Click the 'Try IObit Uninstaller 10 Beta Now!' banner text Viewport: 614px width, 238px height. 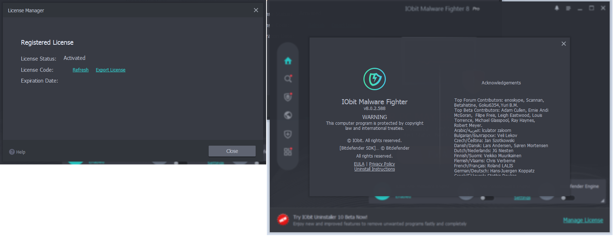pyautogui.click(x=330, y=217)
